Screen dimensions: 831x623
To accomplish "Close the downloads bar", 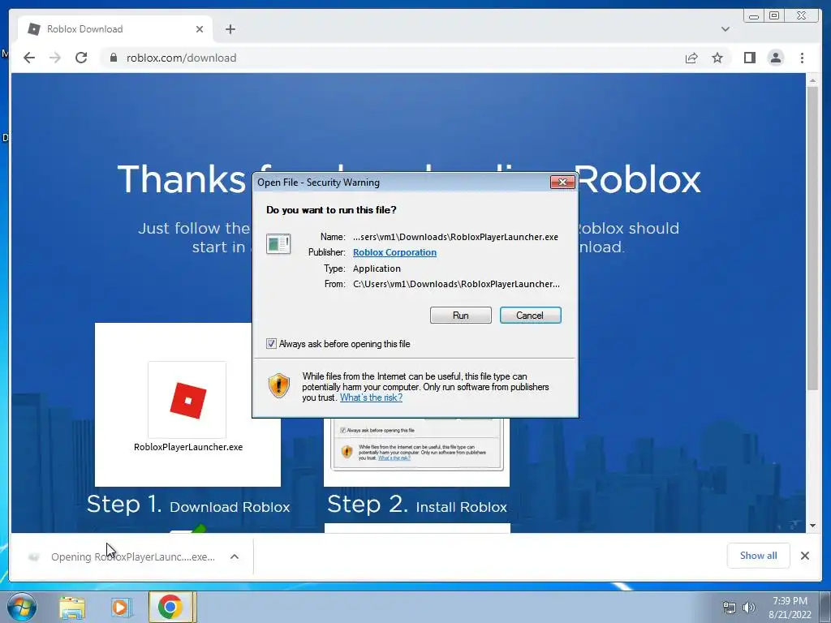I will click(x=804, y=555).
